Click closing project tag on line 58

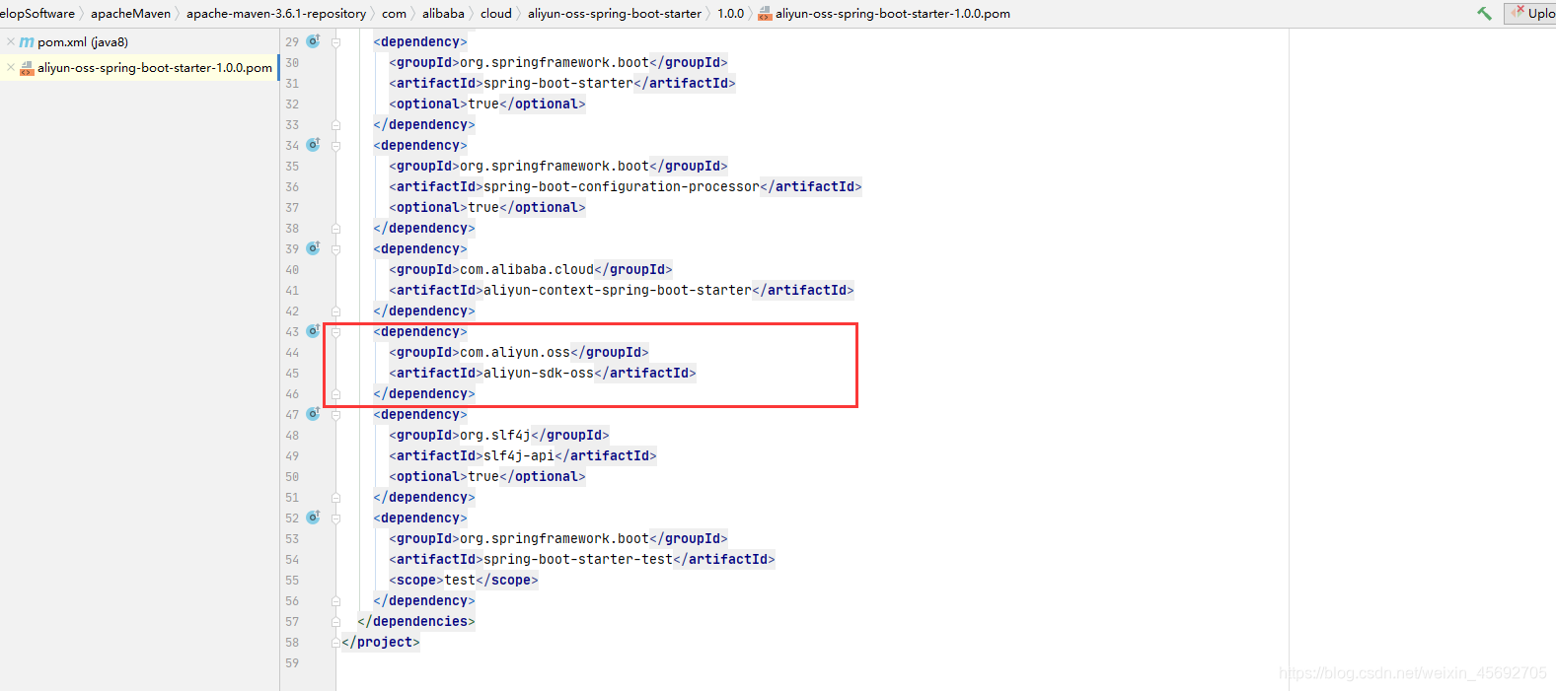click(x=381, y=642)
